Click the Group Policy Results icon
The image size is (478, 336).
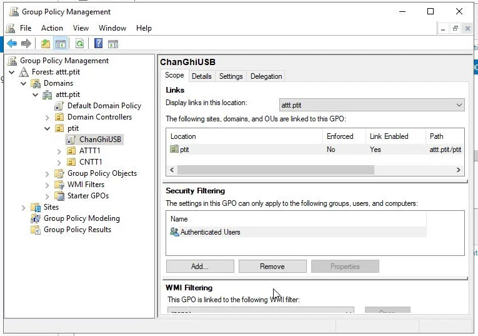[36, 230]
